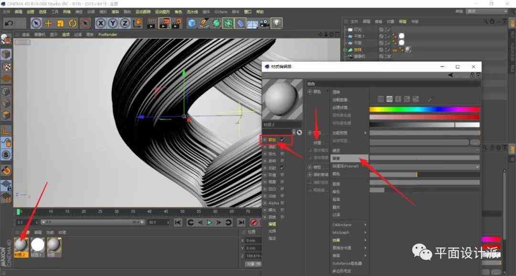Viewport: 516px width, 276px height.
Task: Select the 材质.2 material thumbnail
Action: 21,247
